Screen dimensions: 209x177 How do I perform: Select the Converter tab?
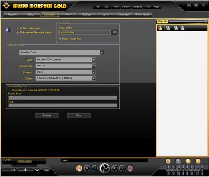(x=50, y=15)
